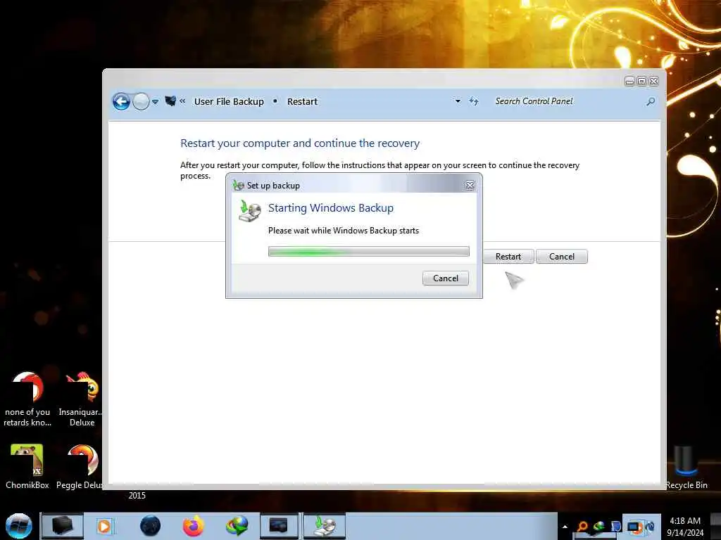Click the Forward arrow in Control Panel window
721x540 pixels.
(141, 101)
